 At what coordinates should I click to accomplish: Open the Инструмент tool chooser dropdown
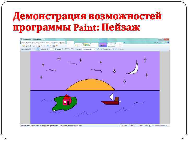31,49
